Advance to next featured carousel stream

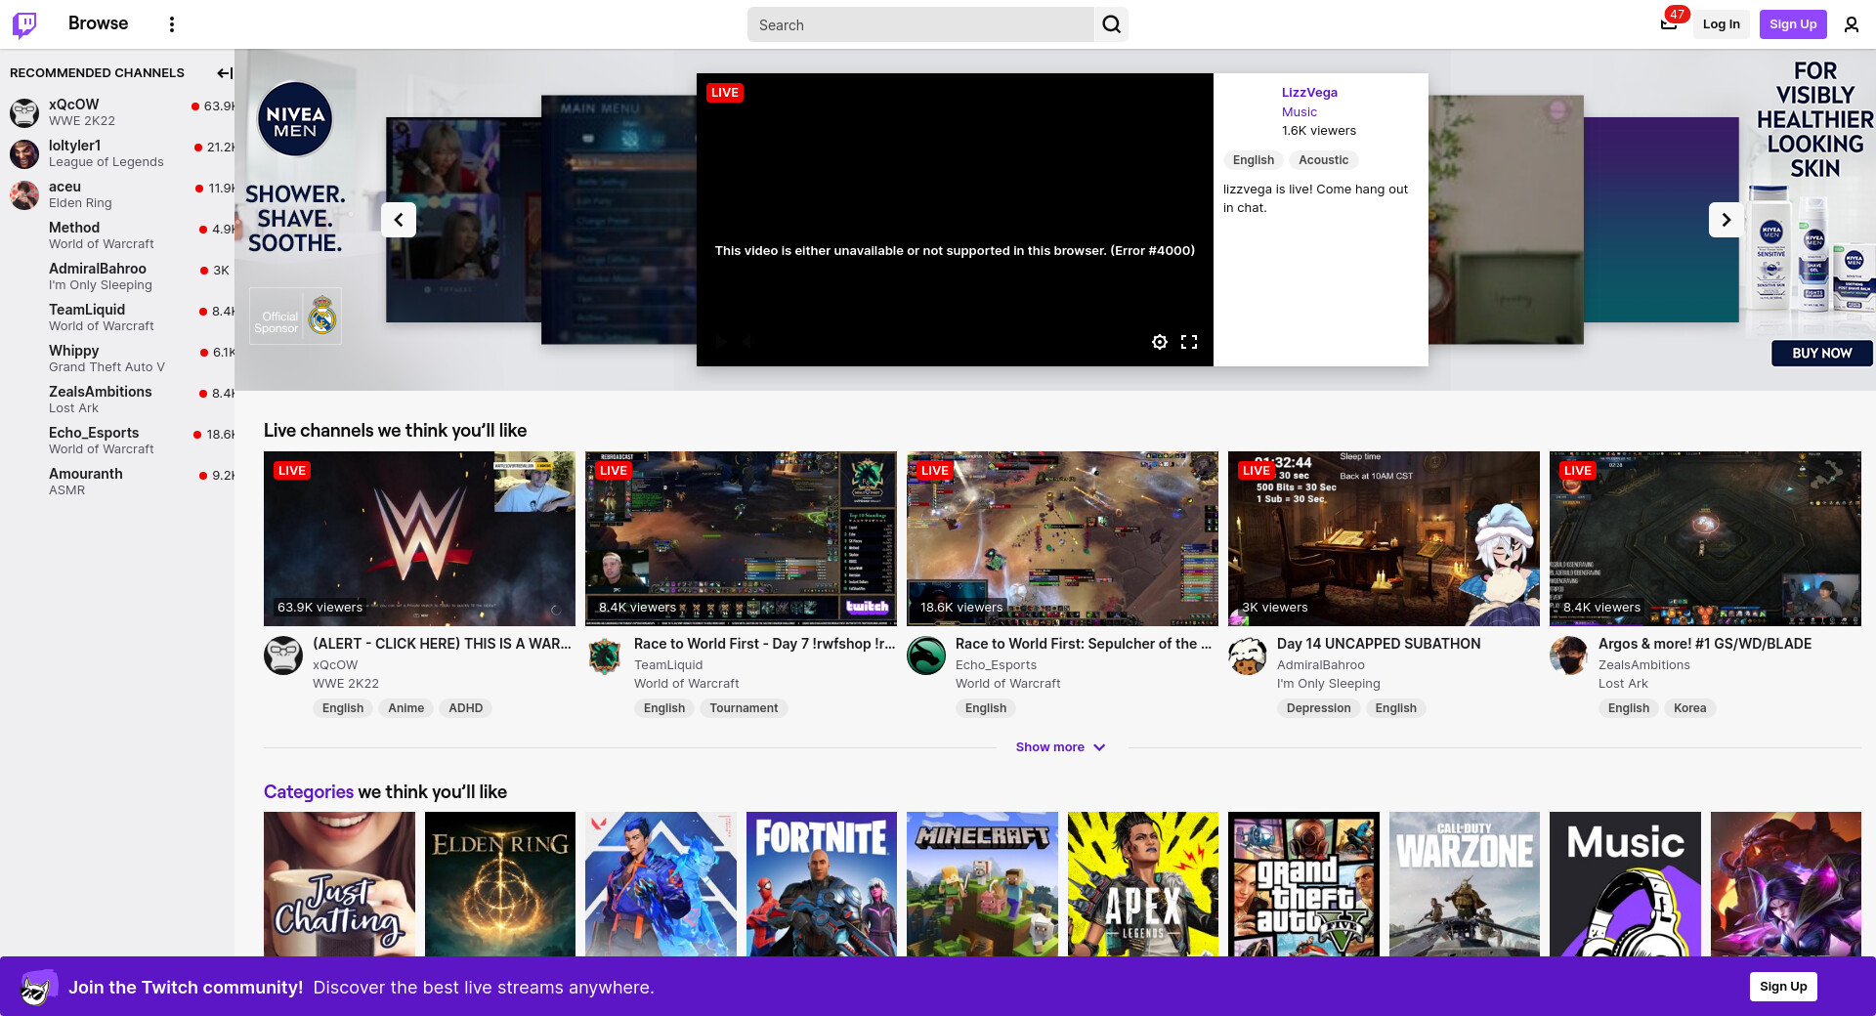point(1726,220)
